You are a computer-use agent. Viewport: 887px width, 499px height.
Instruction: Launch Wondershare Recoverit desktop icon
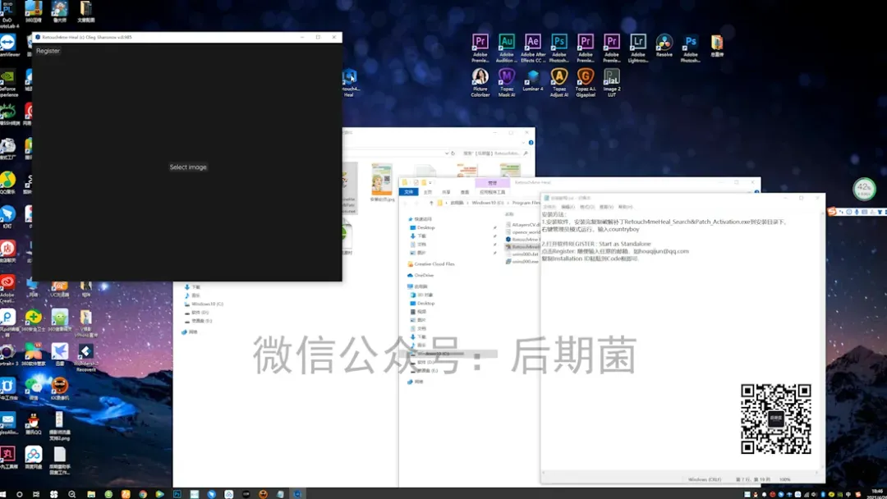[x=86, y=359]
